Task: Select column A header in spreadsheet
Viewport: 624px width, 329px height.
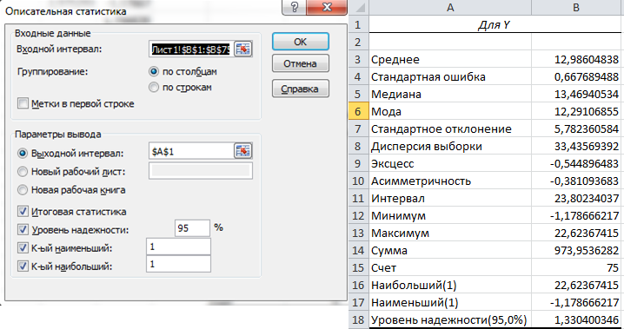Action: tap(450, 8)
